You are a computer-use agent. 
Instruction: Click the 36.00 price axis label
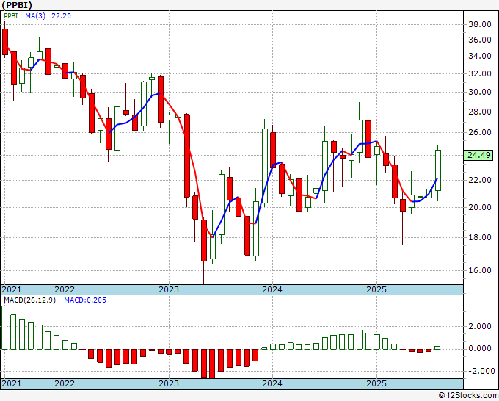point(480,40)
